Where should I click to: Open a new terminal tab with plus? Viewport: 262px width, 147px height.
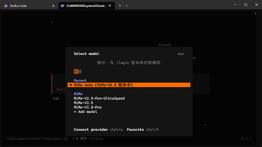tap(120, 6)
